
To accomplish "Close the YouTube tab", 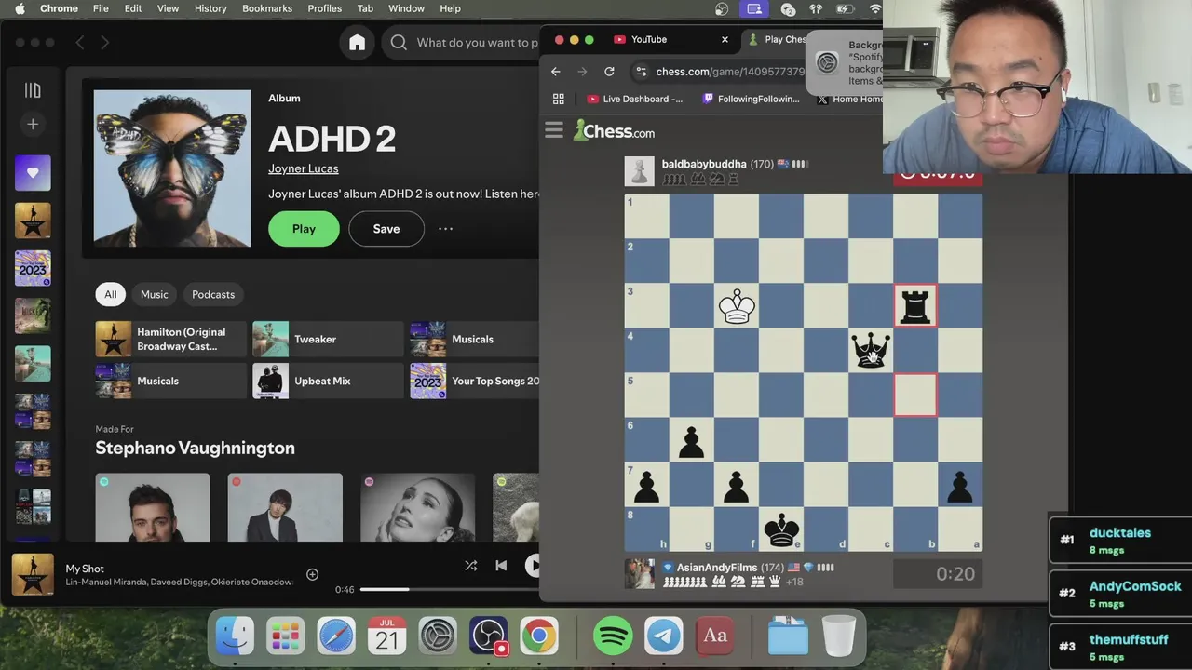I will tap(725, 39).
